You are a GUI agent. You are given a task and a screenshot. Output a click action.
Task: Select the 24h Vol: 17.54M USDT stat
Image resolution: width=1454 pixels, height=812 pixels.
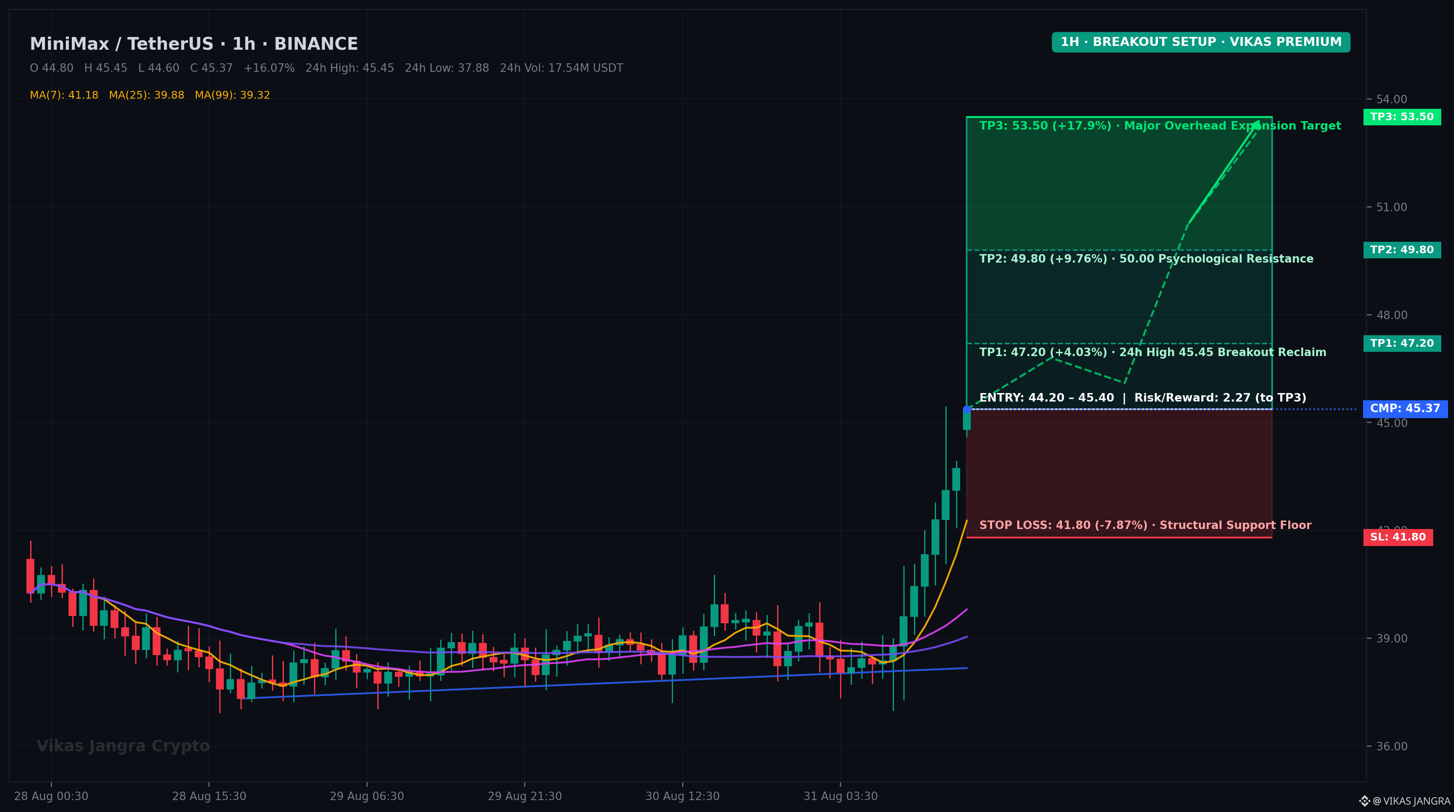tap(561, 68)
